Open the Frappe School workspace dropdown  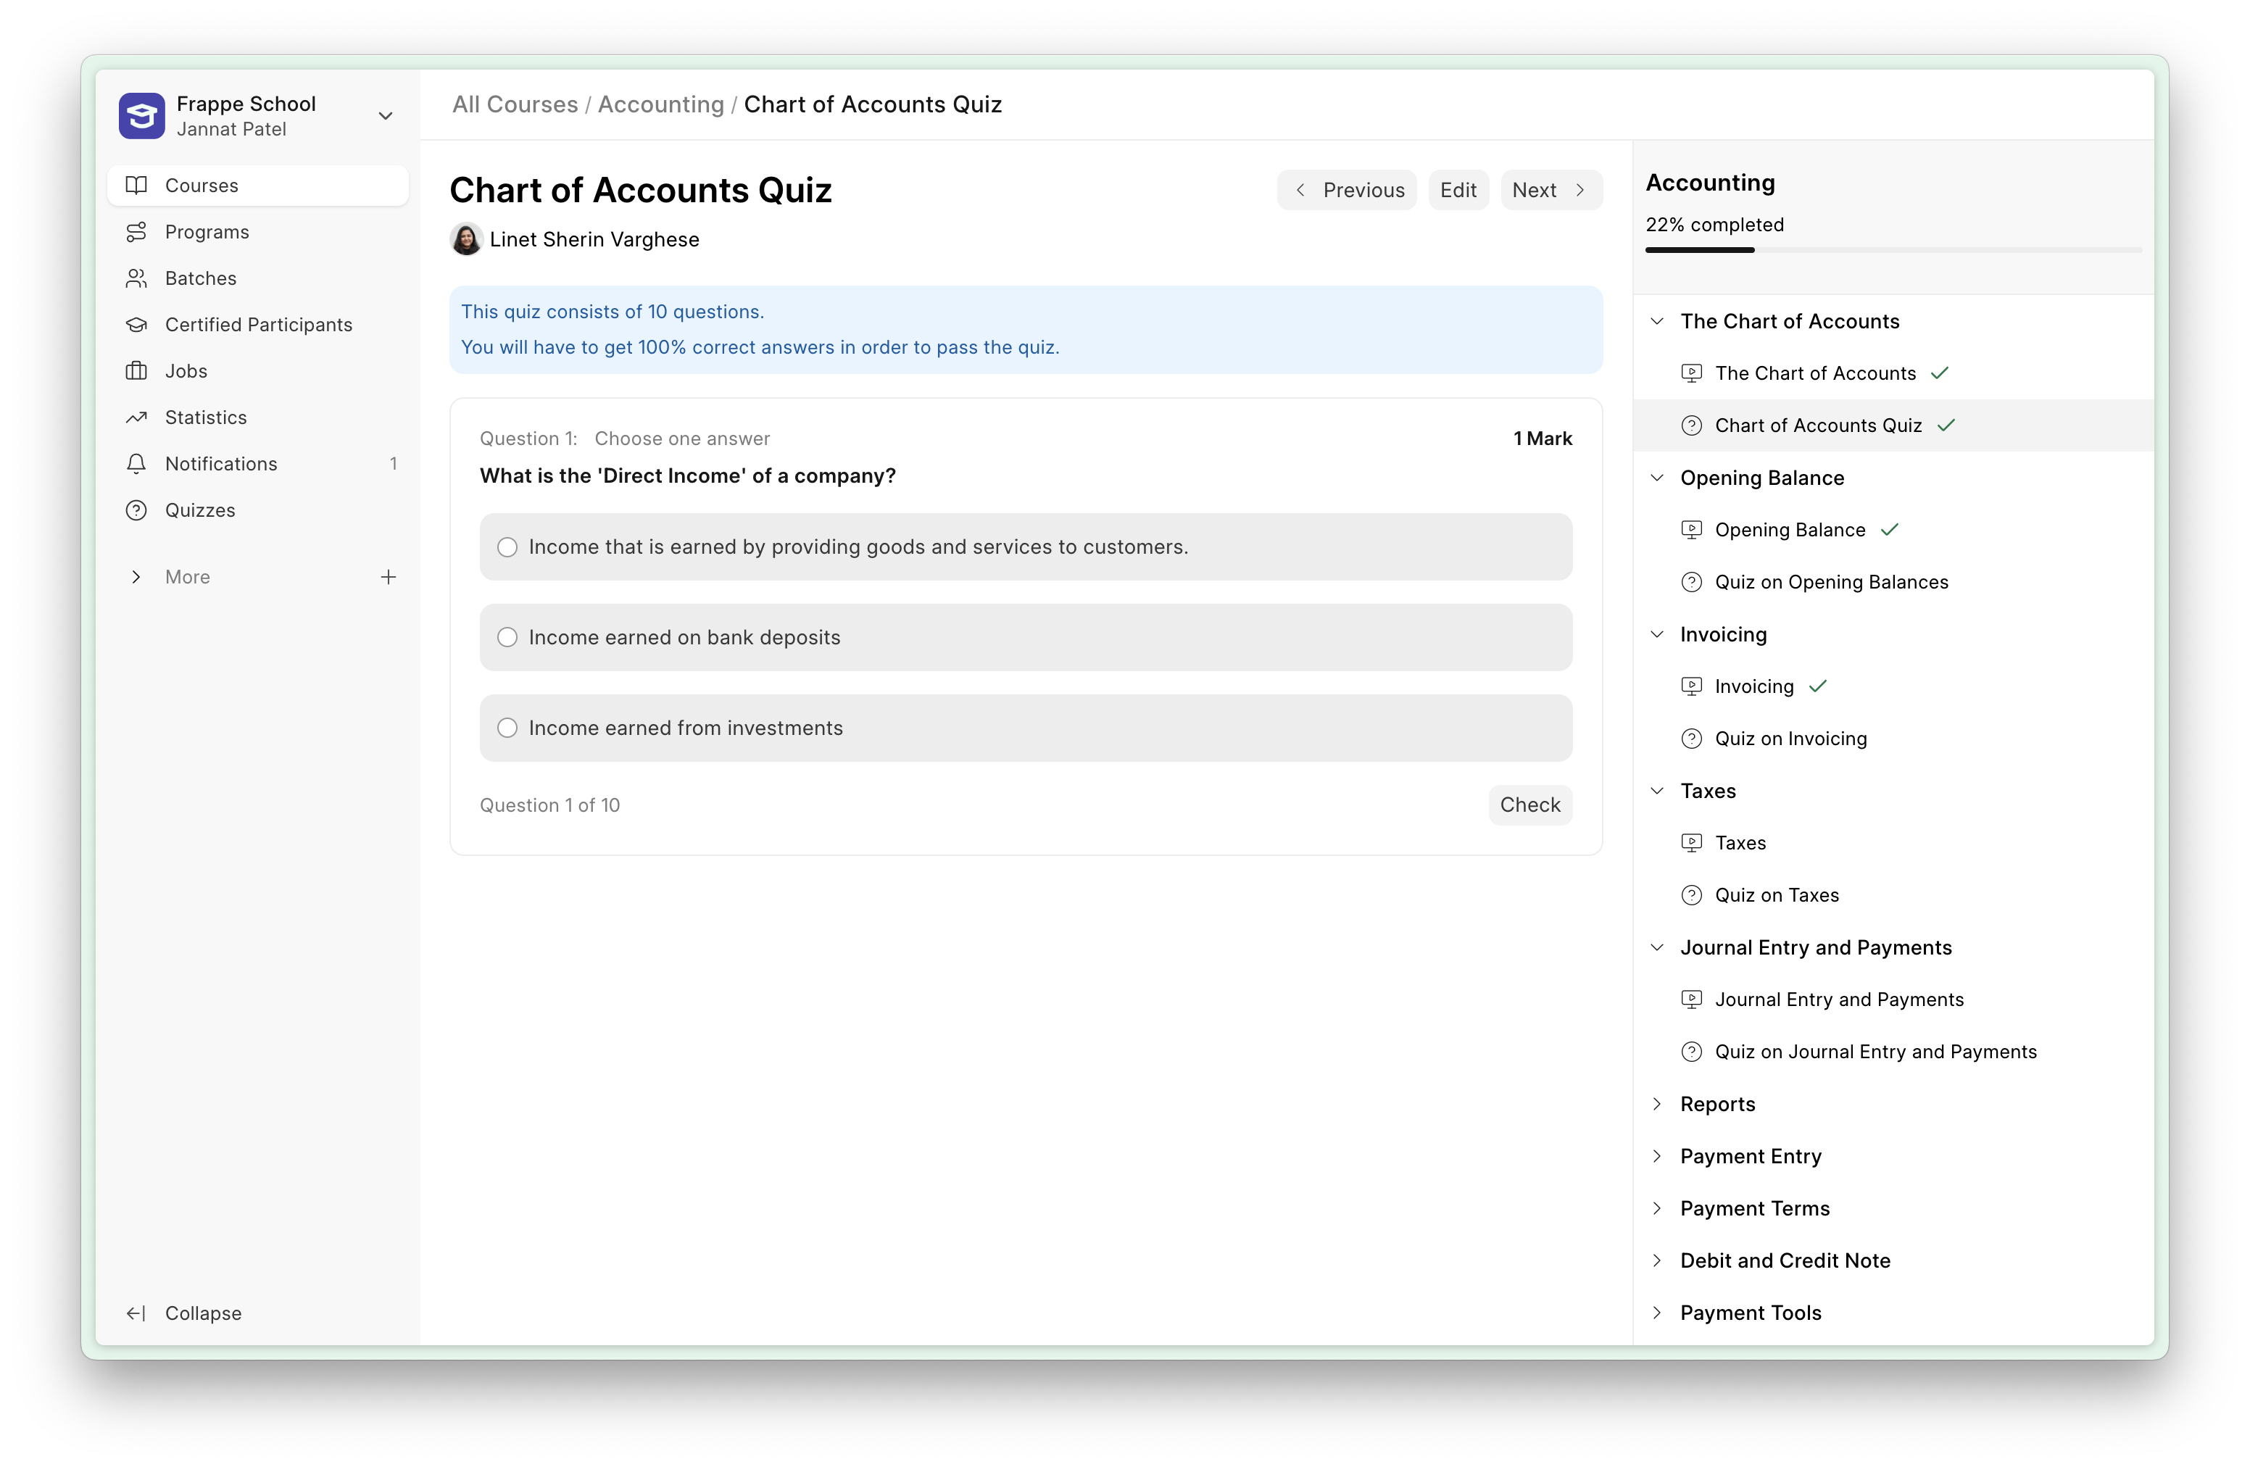point(385,115)
